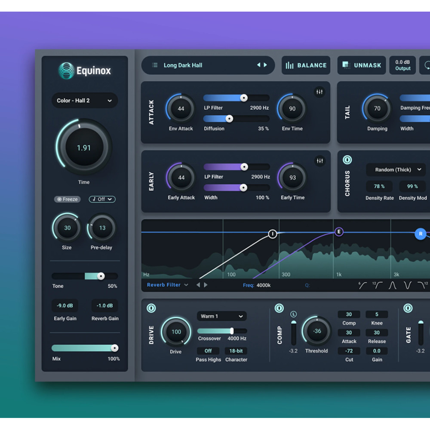Image resolution: width=430 pixels, height=430 pixels.
Task: Select the 12 dB low-pass filter shape
Action: pyautogui.click(x=422, y=286)
